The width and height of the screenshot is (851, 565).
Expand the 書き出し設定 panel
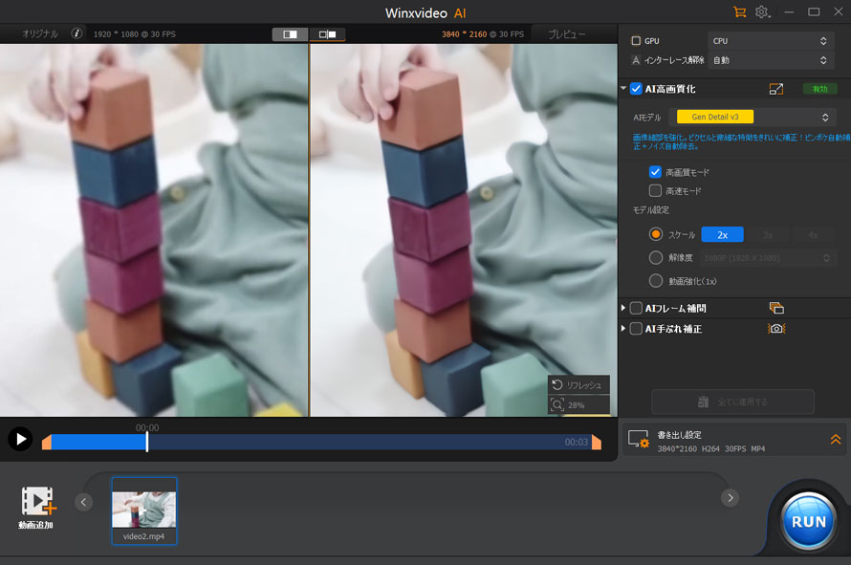[x=835, y=440]
